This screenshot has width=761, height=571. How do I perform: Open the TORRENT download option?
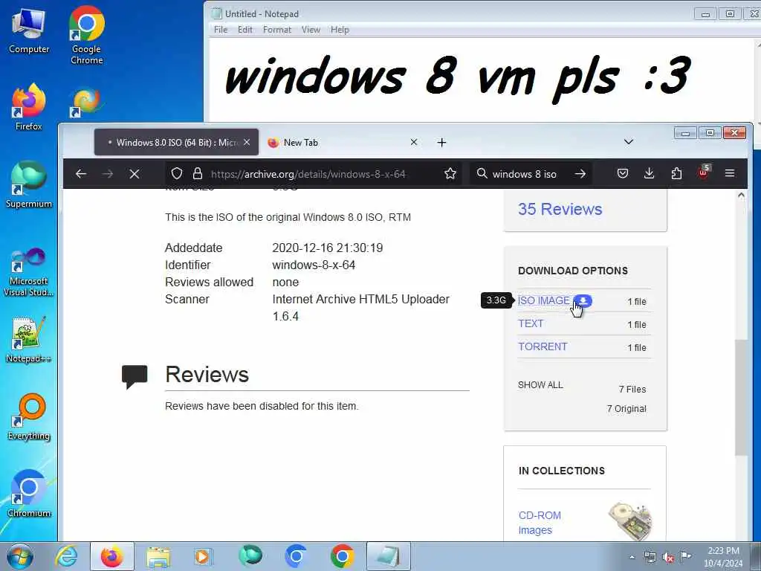[543, 346]
